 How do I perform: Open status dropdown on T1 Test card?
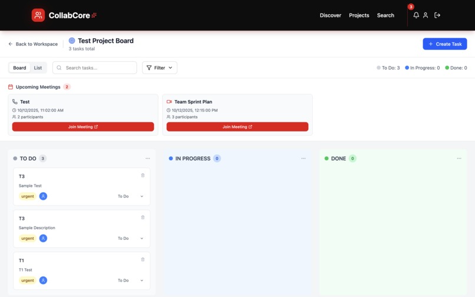coord(131,280)
